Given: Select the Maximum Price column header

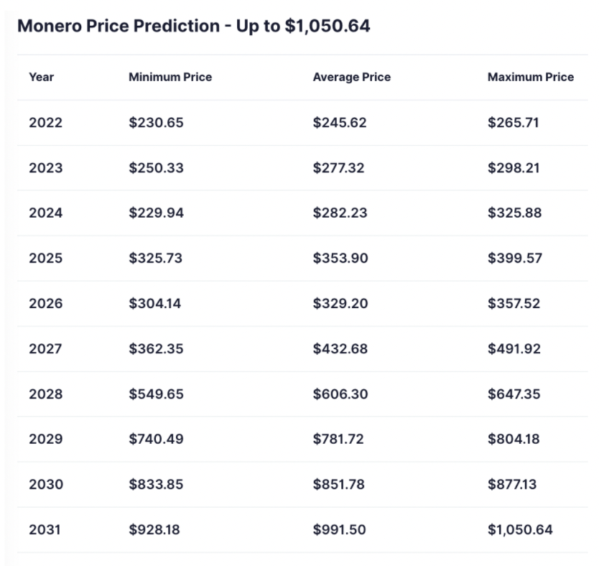Looking at the screenshot, I should (x=531, y=78).
